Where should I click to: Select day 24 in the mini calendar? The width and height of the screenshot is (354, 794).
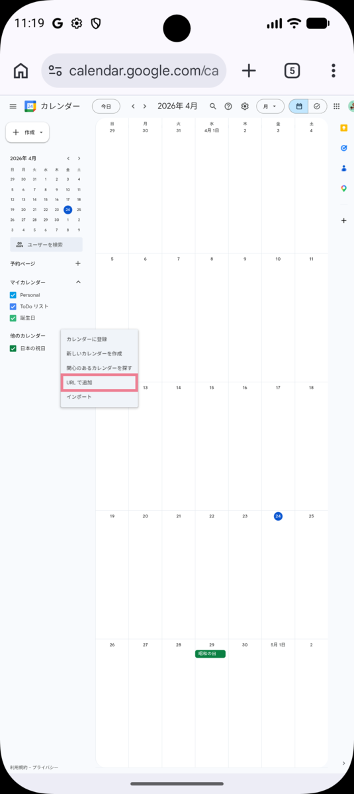tap(67, 209)
